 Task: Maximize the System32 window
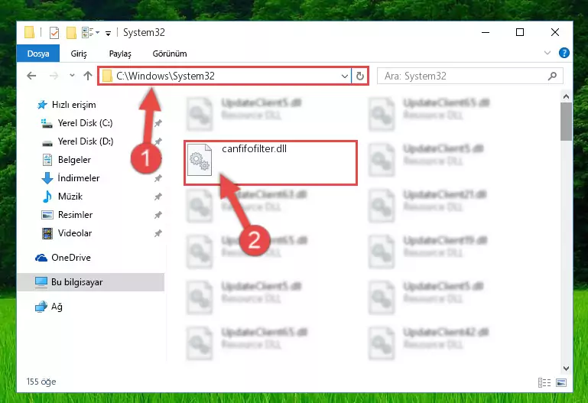coord(520,33)
